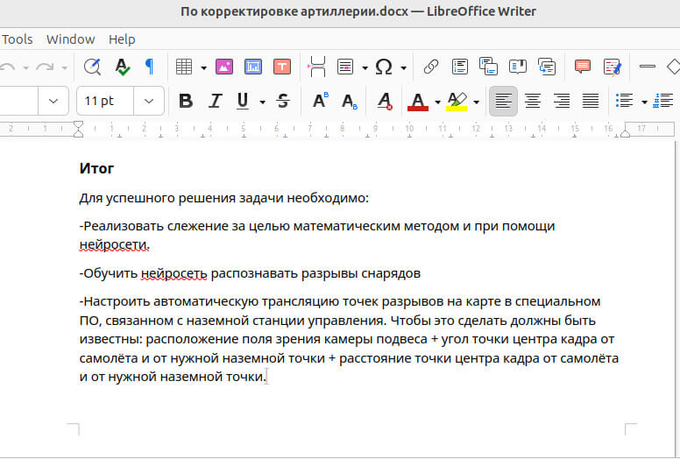Run the spelling check icon

pyautogui.click(x=123, y=67)
